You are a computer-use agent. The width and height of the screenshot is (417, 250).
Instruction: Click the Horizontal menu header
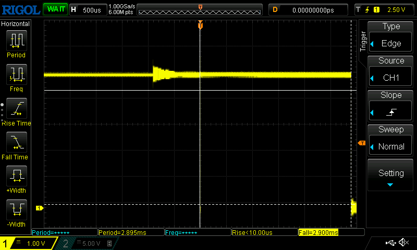coord(16,24)
